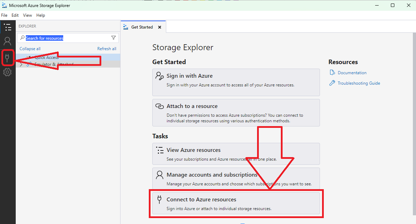This screenshot has height=224, width=416.
Task: Click the EXPLORER panel header
Action: click(x=27, y=26)
